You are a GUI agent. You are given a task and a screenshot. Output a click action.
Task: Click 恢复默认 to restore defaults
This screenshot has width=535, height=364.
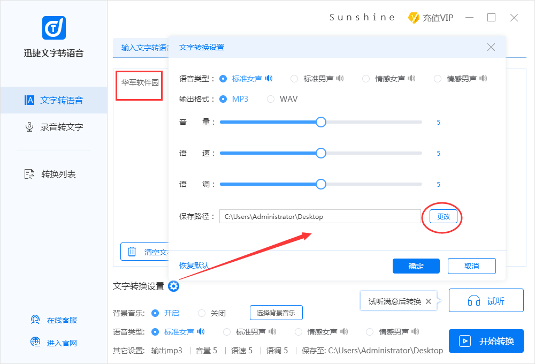194,266
